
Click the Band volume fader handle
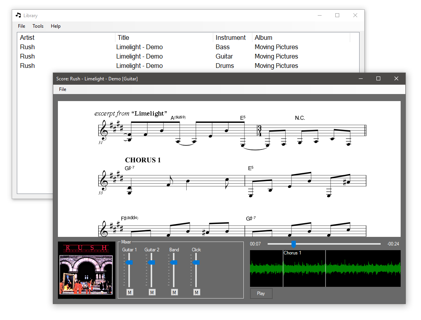174,262
